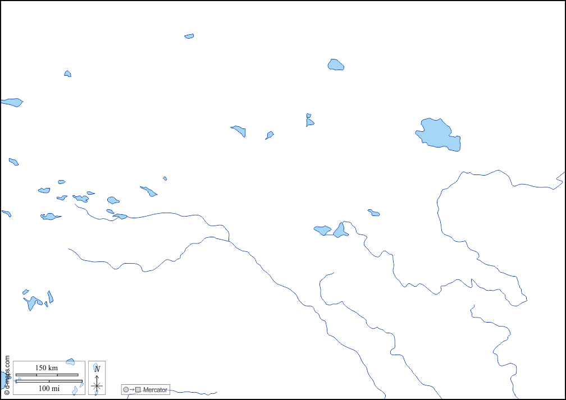Image resolution: width=566 pixels, height=400 pixels.
Task: Click the rounded lake at the map's upper right
Action: [335, 65]
